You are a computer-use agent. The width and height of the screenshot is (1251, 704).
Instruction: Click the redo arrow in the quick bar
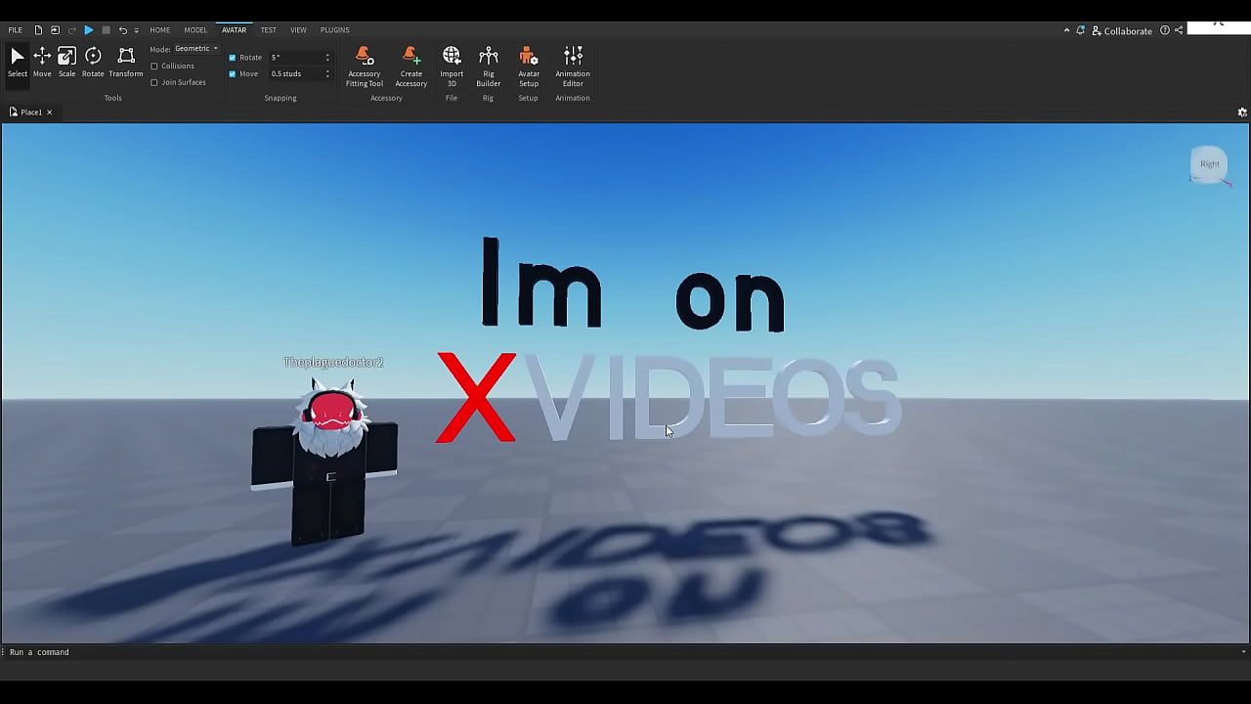coord(71,30)
